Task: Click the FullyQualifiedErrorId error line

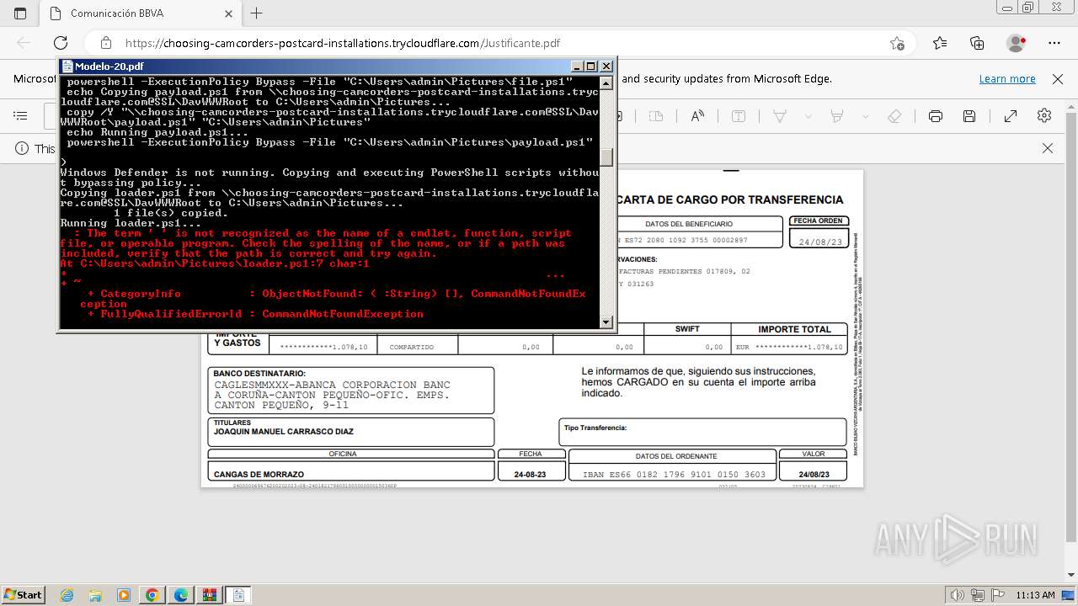Action: click(x=255, y=314)
